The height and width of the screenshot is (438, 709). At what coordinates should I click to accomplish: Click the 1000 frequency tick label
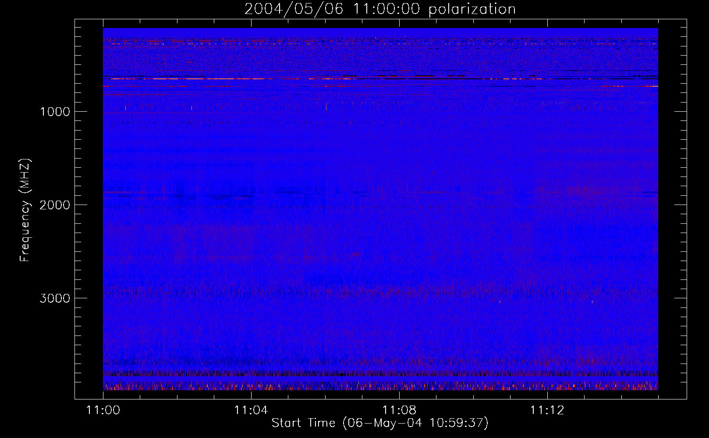coord(55,112)
